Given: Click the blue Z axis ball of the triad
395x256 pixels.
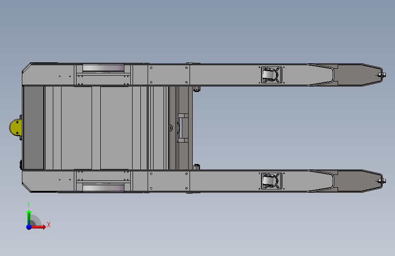Looking at the screenshot, I should (29, 227).
